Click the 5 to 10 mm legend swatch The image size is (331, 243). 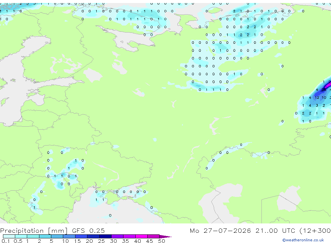tap(57, 236)
